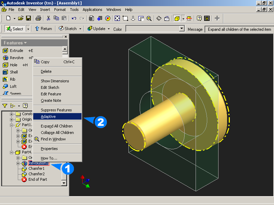Viewport: 274px width, 205px height.
Task: Click the Features panel scroll up arrow
Action: [x=65, y=49]
